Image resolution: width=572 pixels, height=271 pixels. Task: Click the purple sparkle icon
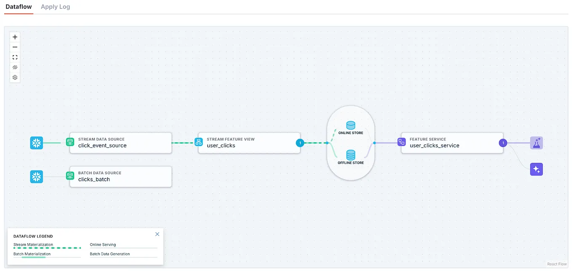point(536,169)
